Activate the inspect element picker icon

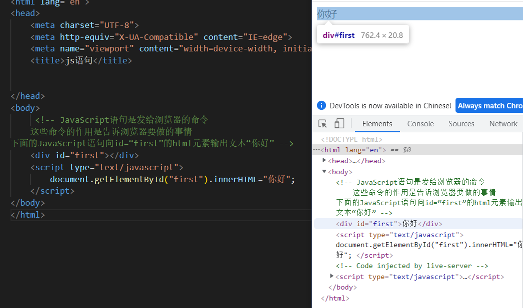(322, 123)
